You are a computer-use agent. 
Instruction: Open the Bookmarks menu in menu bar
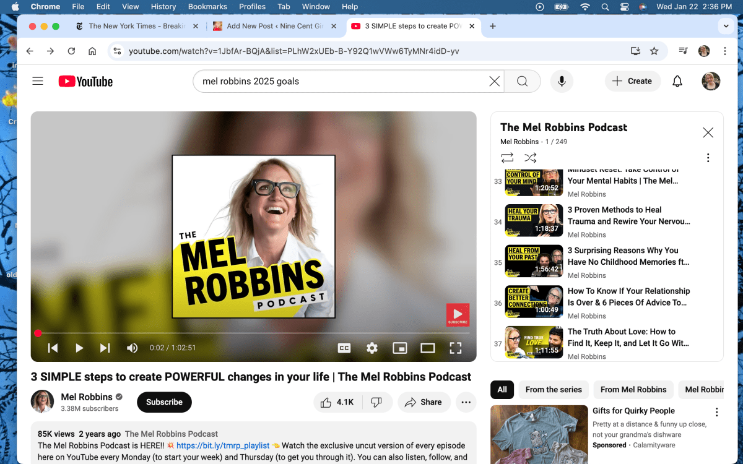tap(207, 7)
